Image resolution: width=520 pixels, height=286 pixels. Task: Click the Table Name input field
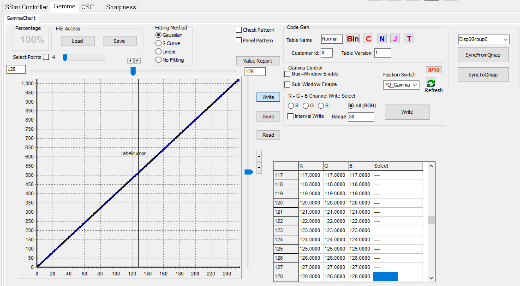click(332, 40)
